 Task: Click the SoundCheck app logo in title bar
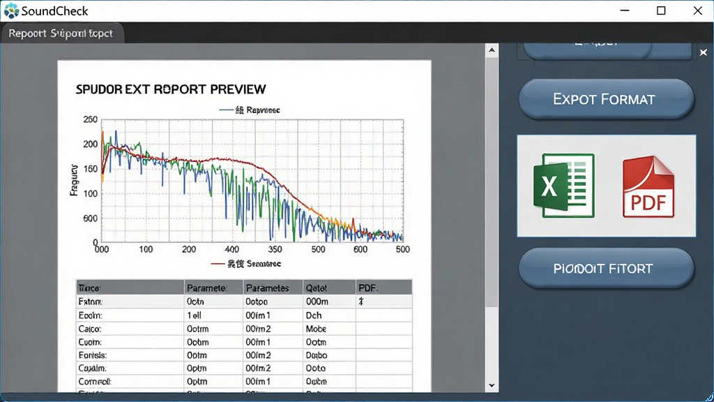point(11,10)
